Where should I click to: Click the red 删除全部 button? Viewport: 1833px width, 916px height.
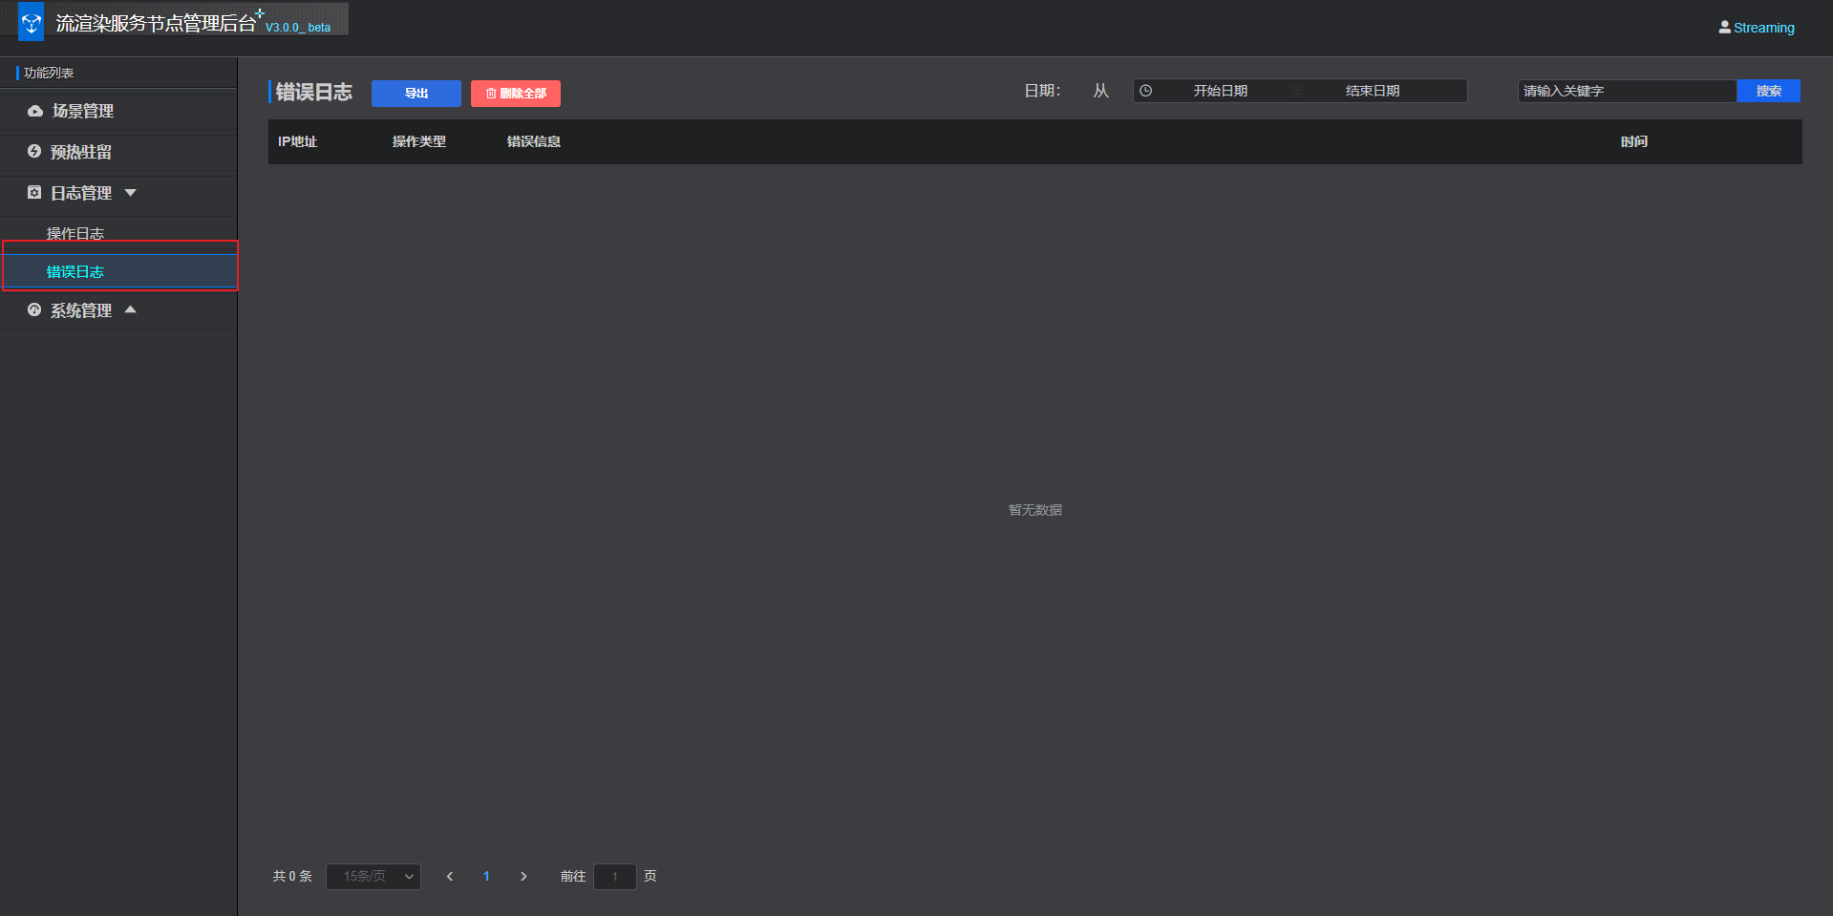(516, 93)
